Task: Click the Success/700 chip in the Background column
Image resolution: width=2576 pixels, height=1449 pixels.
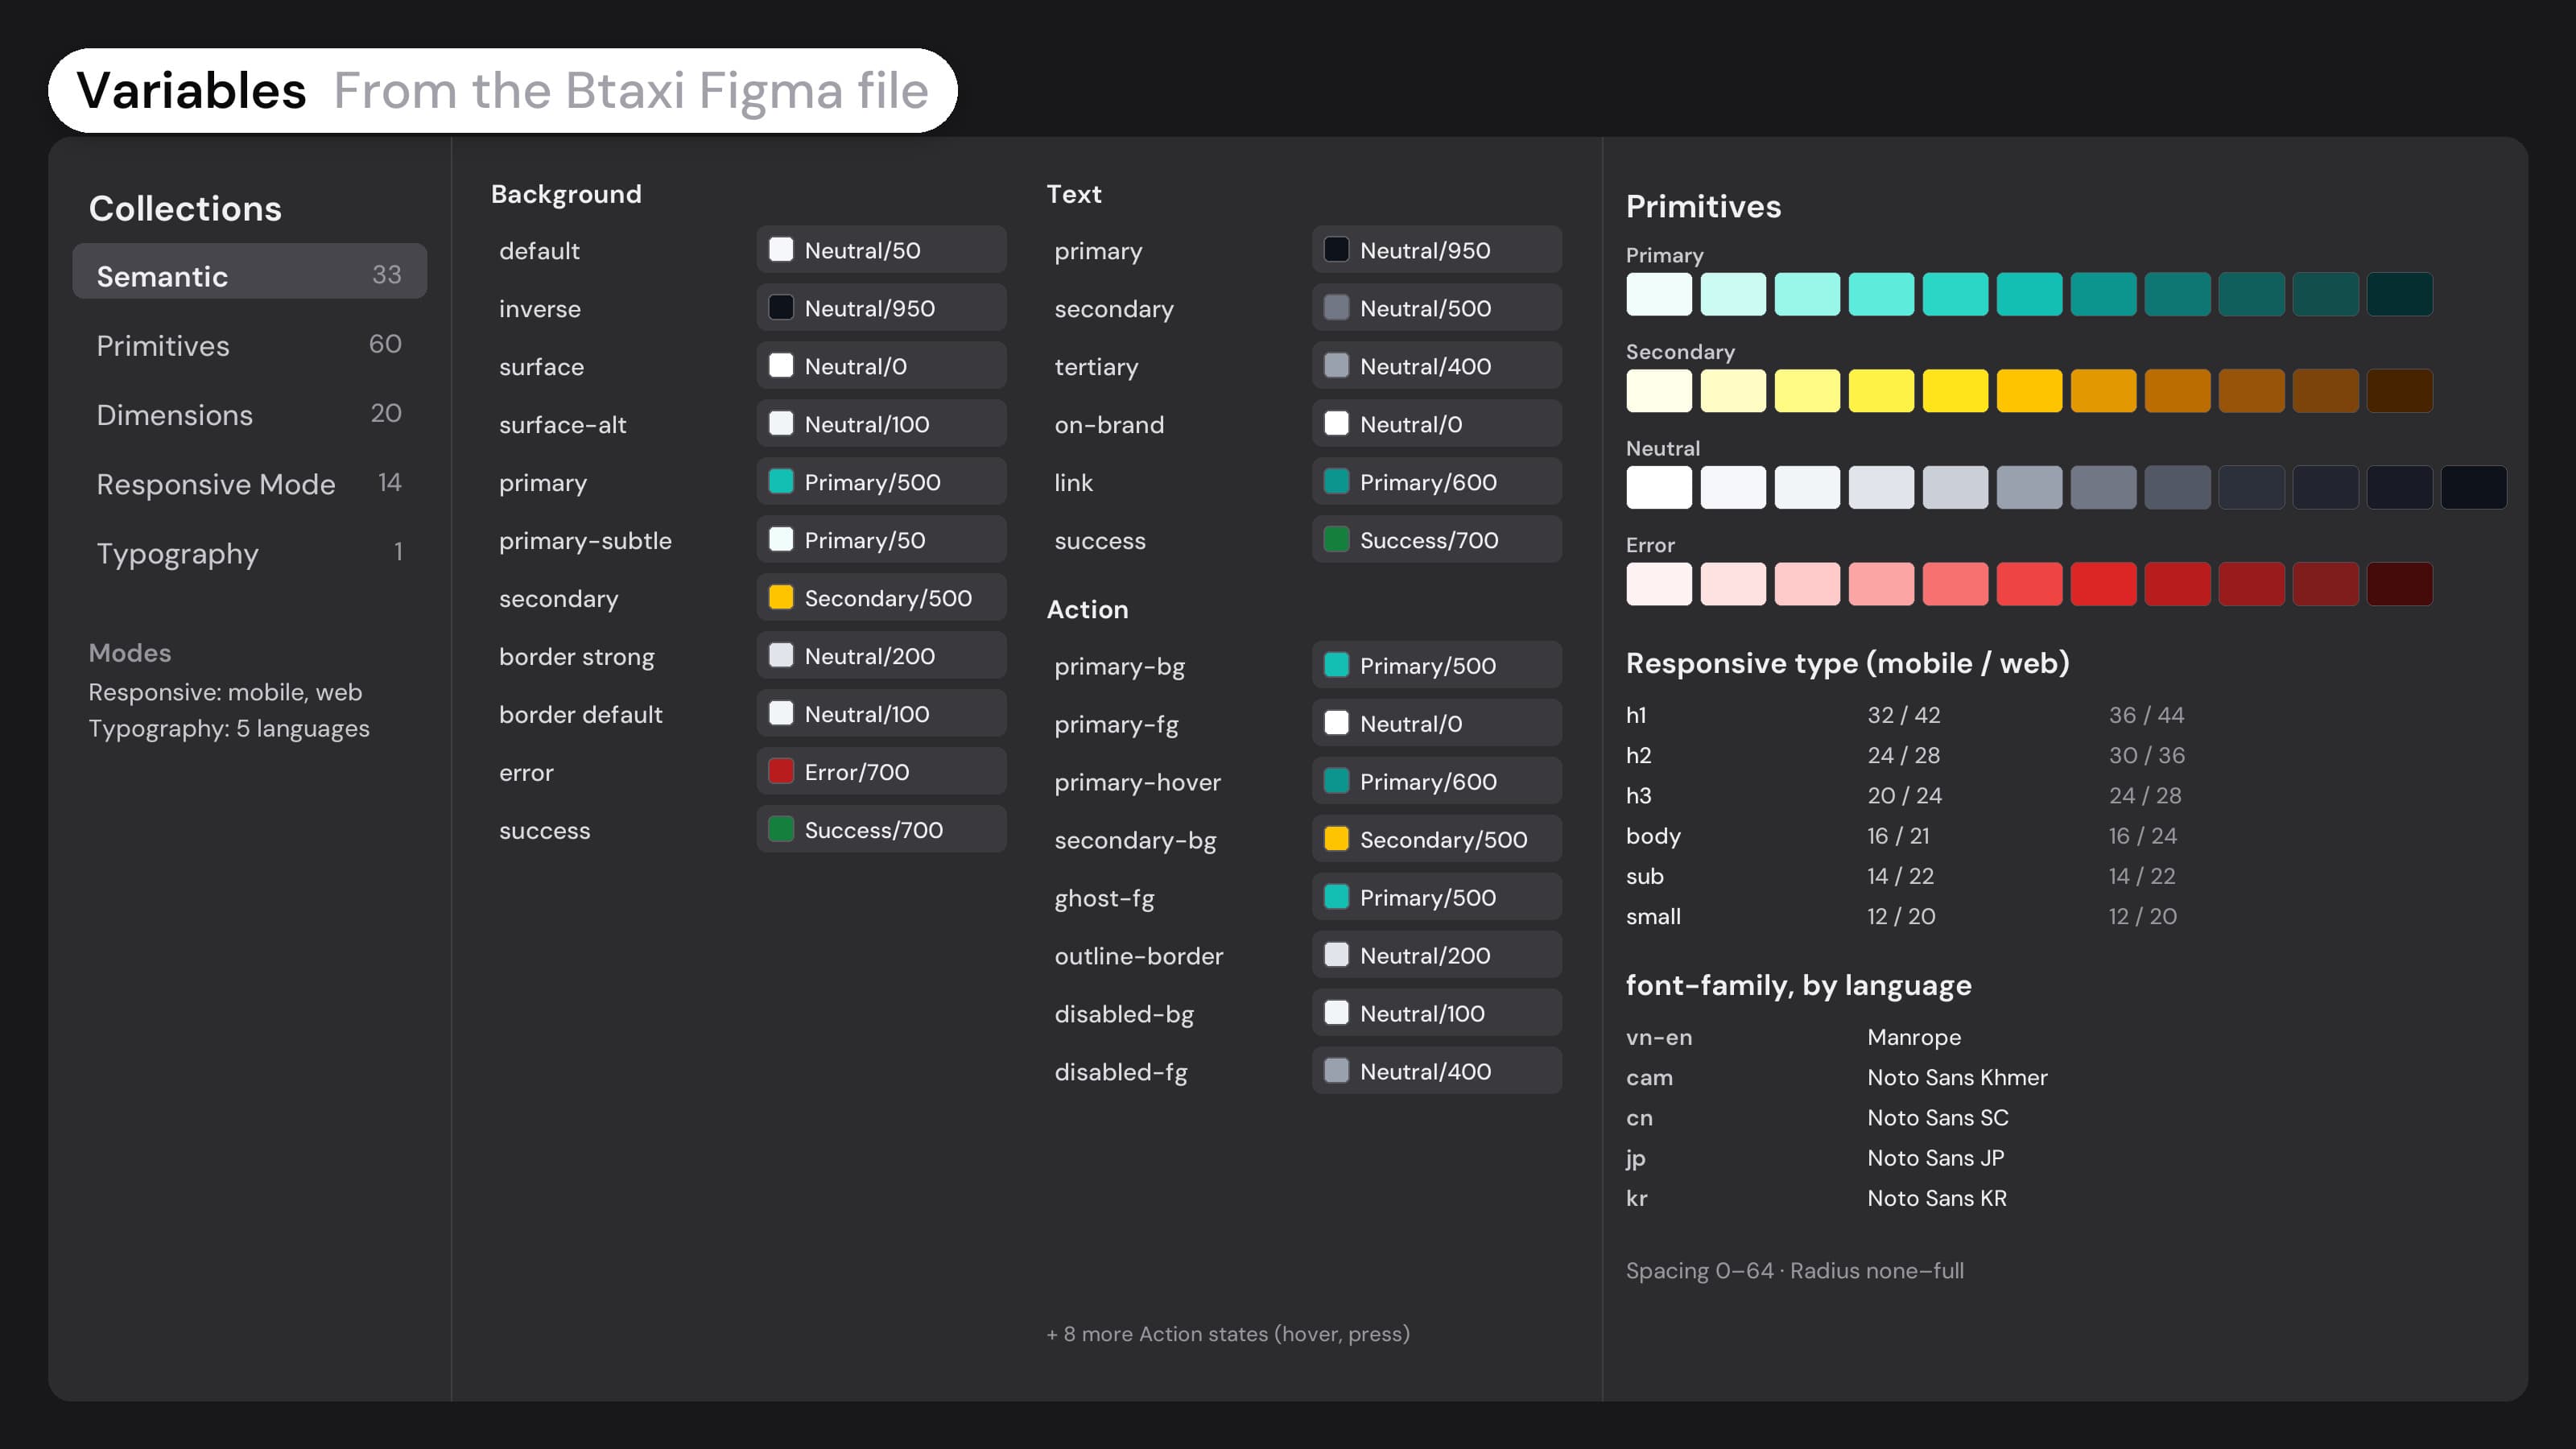Action: point(881,830)
